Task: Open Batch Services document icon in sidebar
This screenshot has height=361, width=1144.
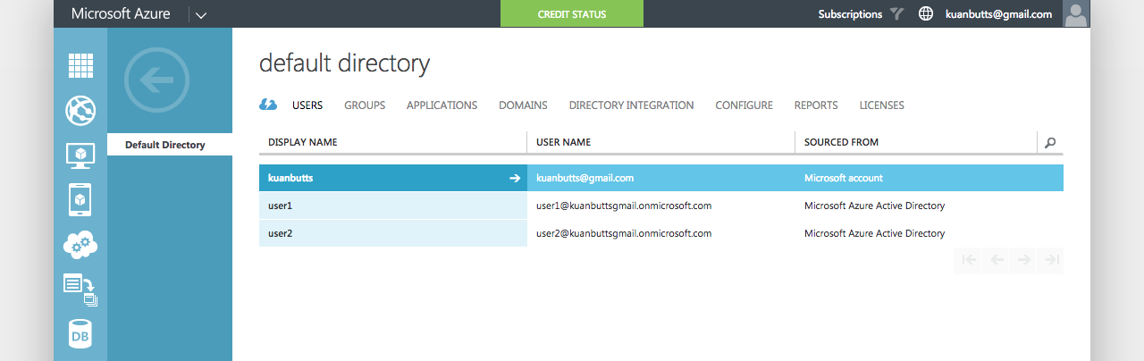Action: point(80,290)
